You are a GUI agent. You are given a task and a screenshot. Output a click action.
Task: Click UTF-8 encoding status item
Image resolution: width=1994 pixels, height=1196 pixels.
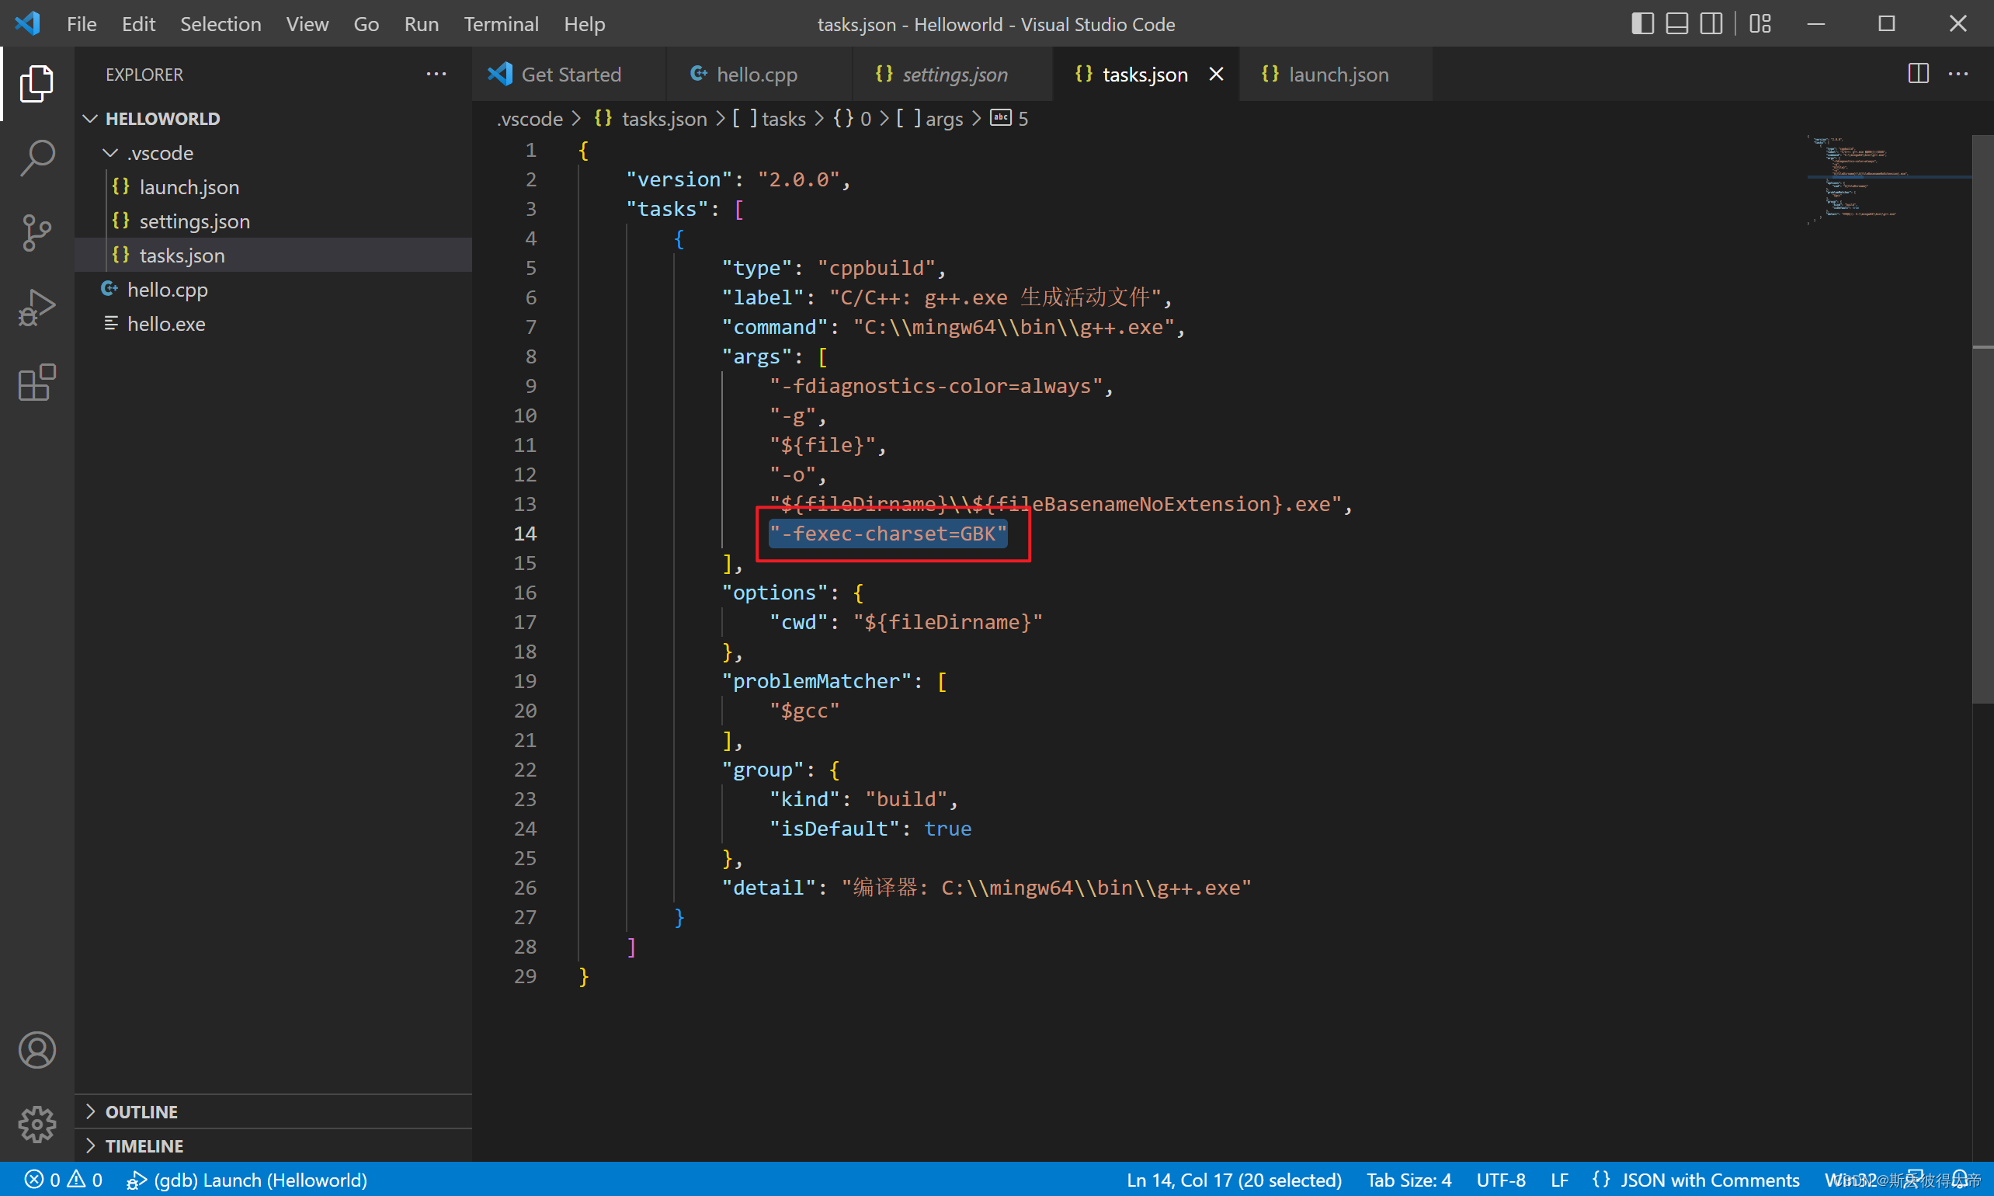pos(1501,1180)
